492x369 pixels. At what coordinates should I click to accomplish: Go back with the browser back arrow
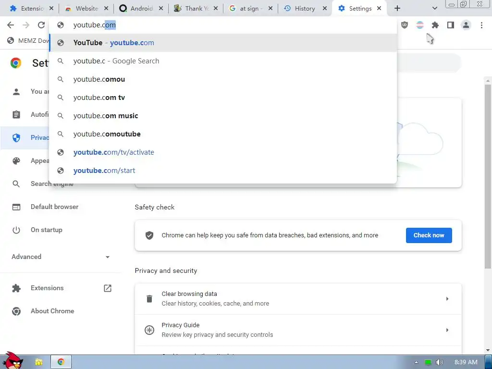pyautogui.click(x=11, y=25)
